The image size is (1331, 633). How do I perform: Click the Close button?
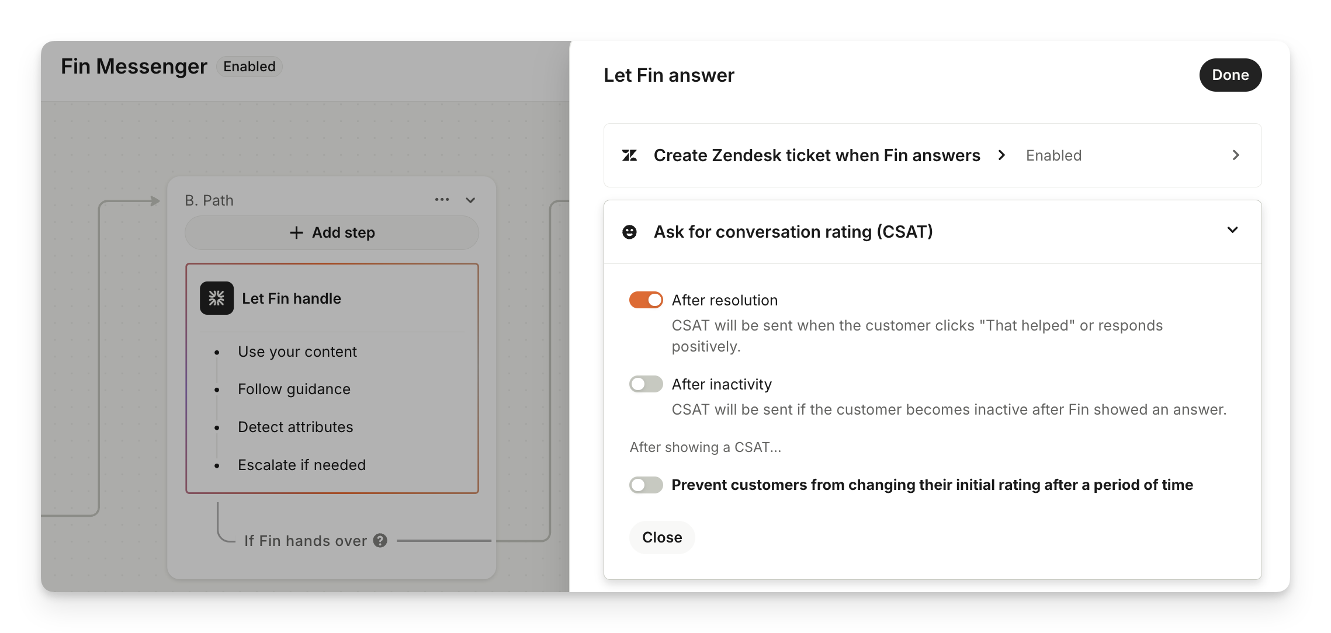click(662, 537)
